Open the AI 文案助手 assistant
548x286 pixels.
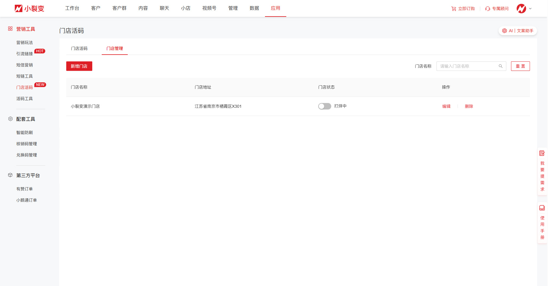pos(518,31)
